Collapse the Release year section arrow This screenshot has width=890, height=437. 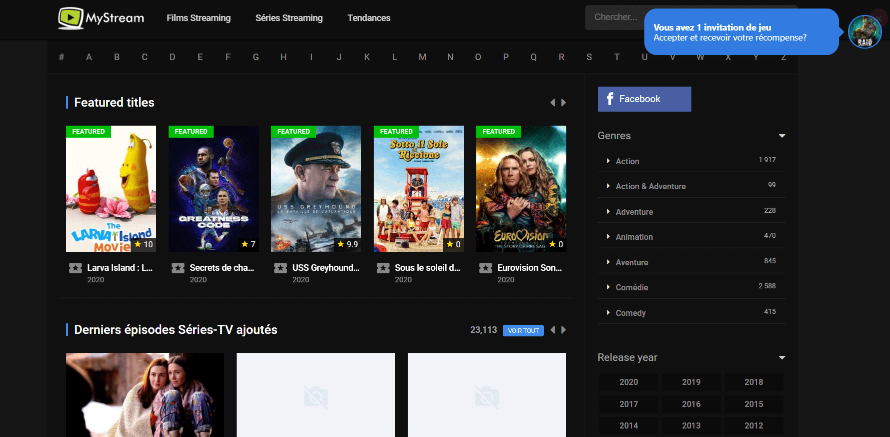point(782,358)
